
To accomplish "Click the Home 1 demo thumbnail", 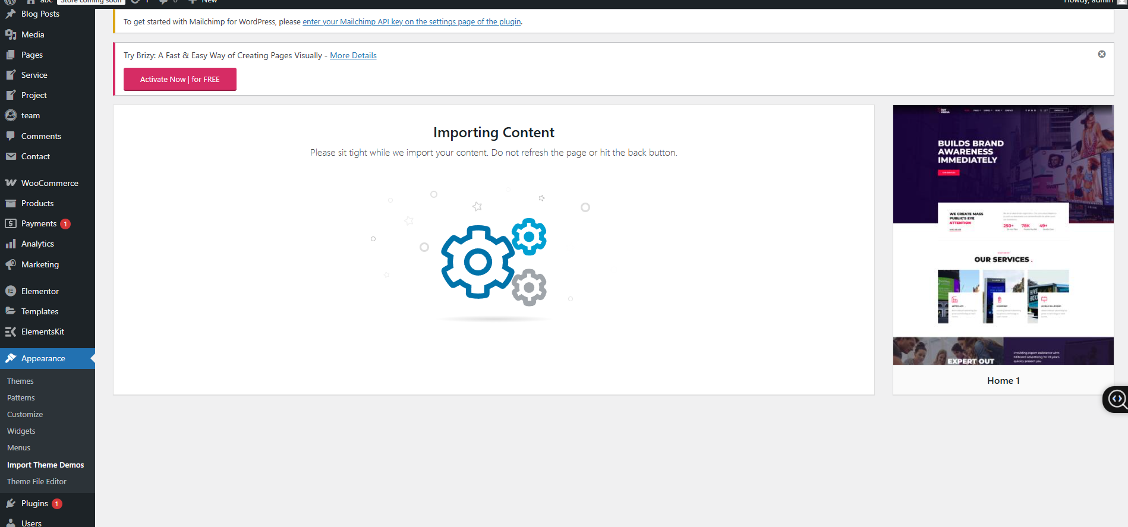I will 1003,235.
